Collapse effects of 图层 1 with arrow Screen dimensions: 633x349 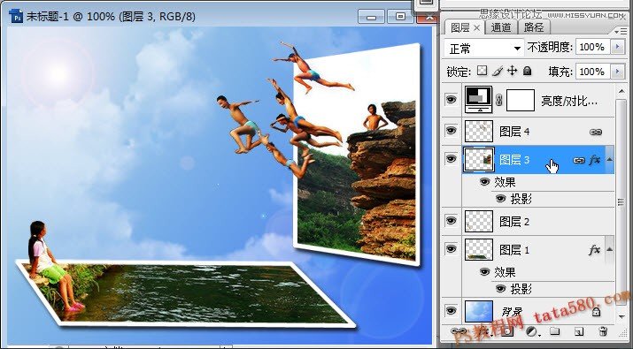pyautogui.click(x=610, y=249)
